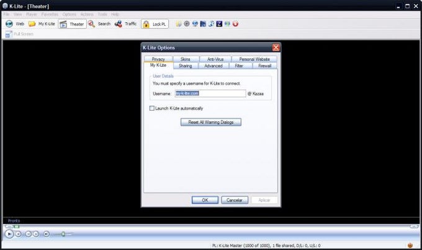
Task: Click Reset All Warning Dialogs button
Action: click(x=211, y=123)
